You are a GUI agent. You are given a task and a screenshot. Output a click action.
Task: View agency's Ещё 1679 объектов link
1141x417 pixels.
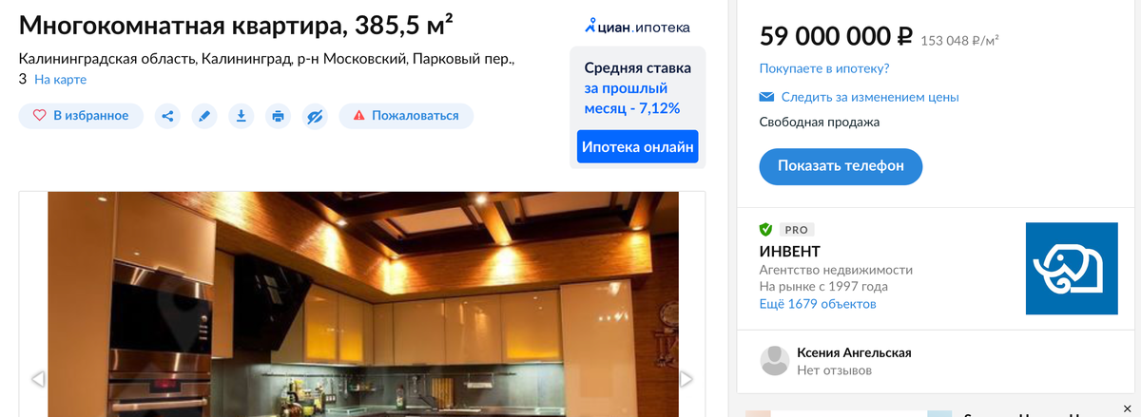point(818,304)
